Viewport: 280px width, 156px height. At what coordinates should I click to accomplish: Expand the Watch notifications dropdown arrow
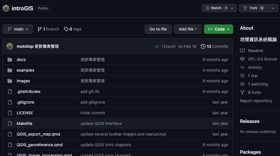click(x=232, y=8)
